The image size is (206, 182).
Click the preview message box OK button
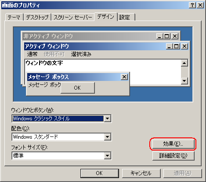78,88
